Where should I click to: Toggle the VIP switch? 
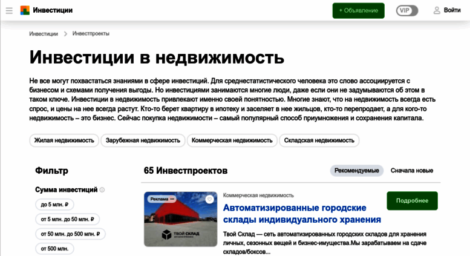pyautogui.click(x=407, y=10)
